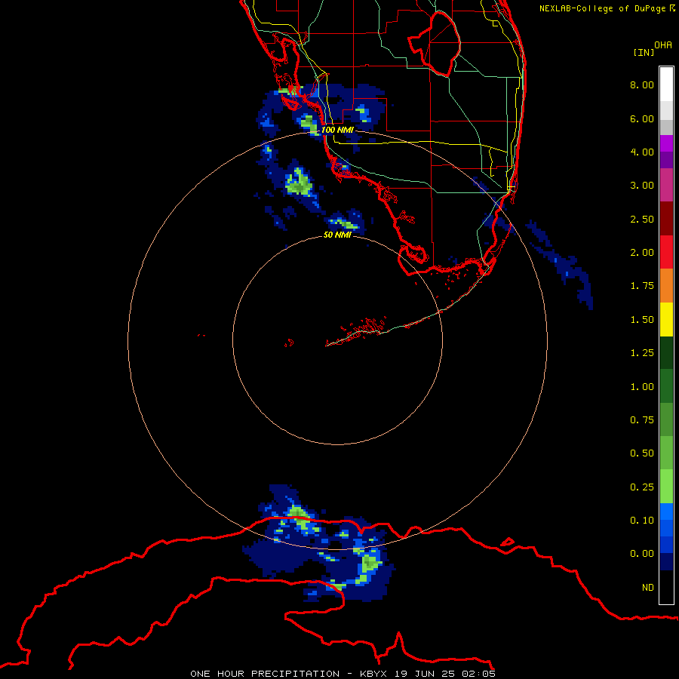Image resolution: width=679 pixels, height=679 pixels.
Task: Click the 1.00 legend value
Action: coord(642,387)
